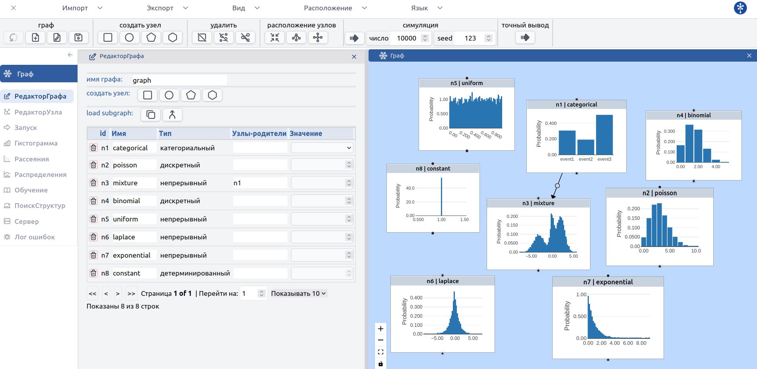Run exact inference arrow button

point(525,37)
